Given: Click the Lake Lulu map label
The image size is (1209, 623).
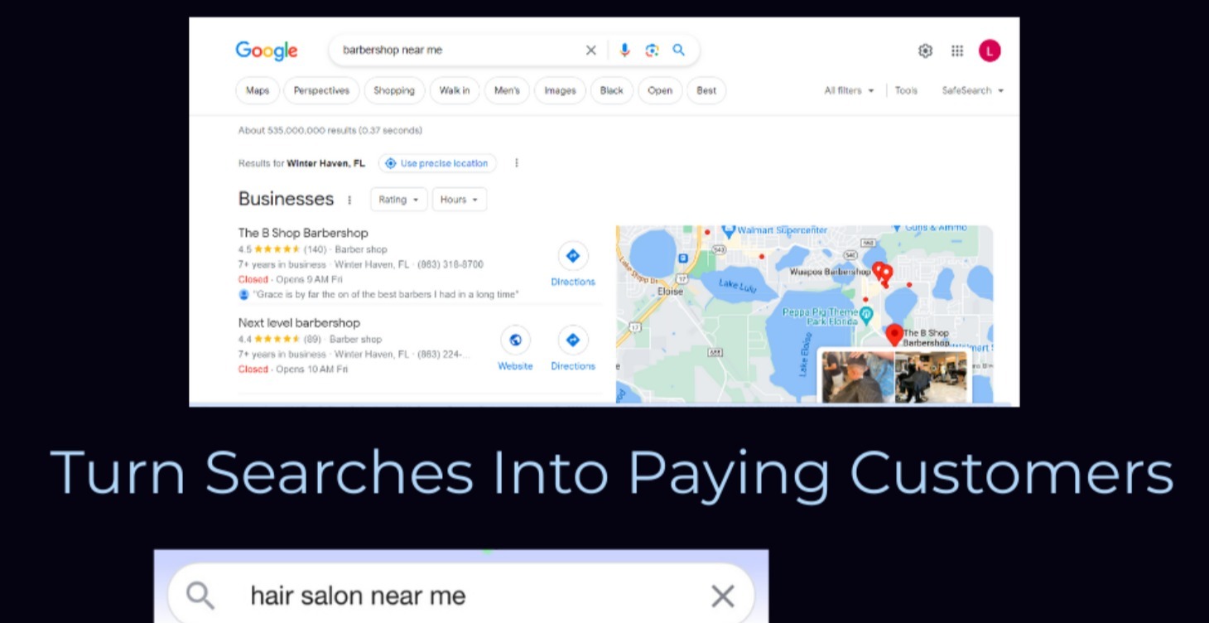Looking at the screenshot, I should click(x=739, y=287).
